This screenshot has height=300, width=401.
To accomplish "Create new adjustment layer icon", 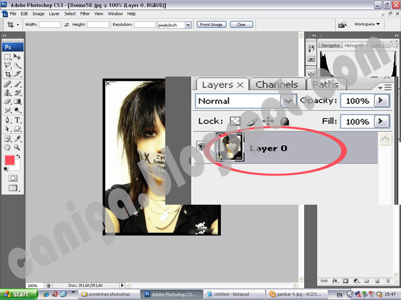I will click(x=356, y=281).
